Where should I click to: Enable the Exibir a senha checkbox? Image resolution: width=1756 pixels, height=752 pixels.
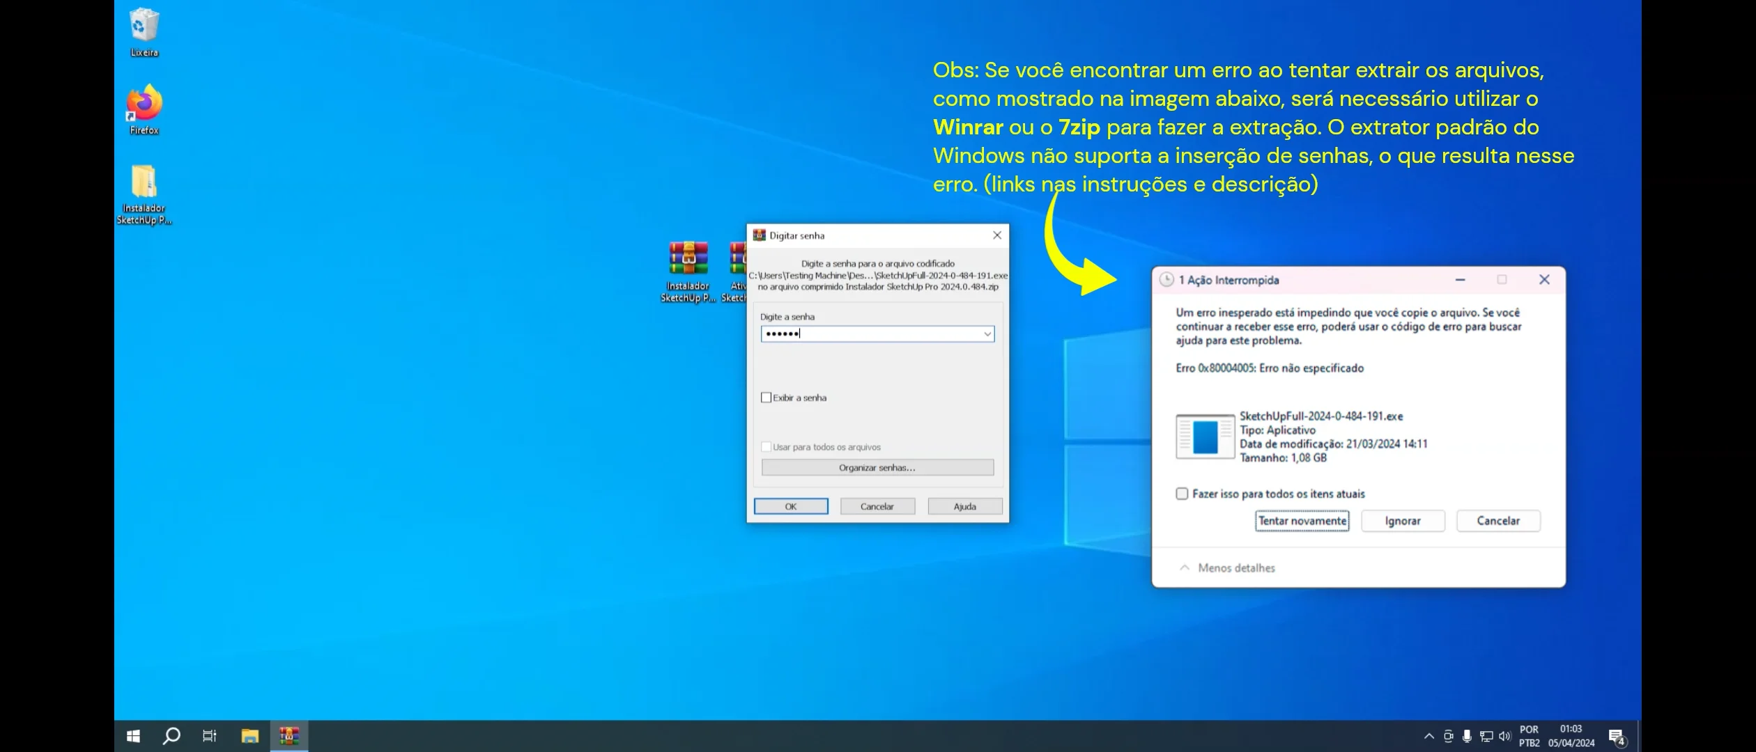767,398
